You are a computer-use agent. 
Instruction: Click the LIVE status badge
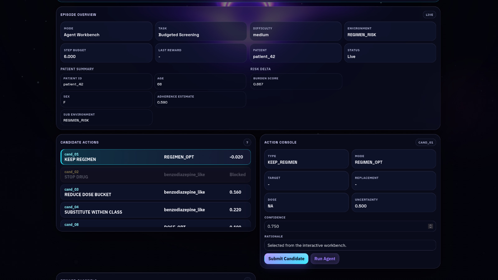click(x=429, y=15)
